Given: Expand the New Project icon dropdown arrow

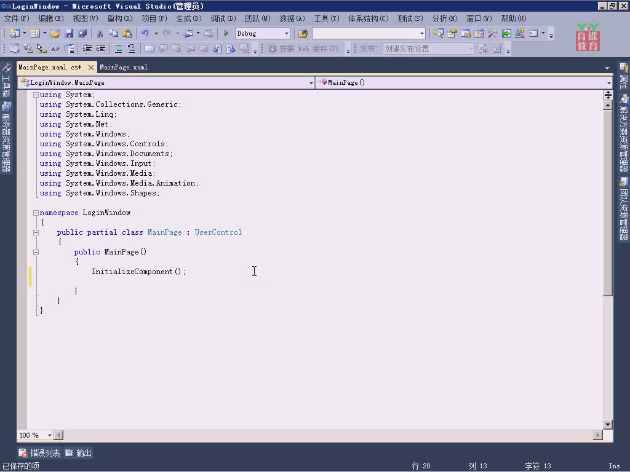Looking at the screenshot, I should point(25,33).
